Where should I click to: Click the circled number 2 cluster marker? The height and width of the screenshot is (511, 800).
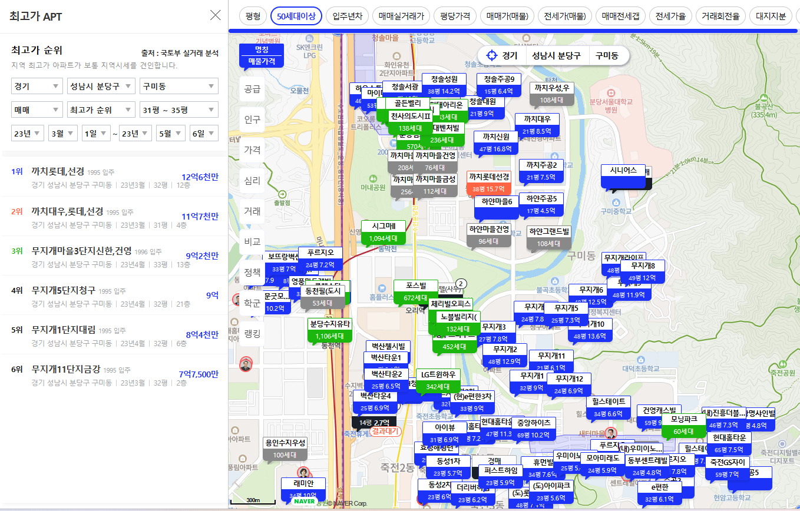coord(461,284)
